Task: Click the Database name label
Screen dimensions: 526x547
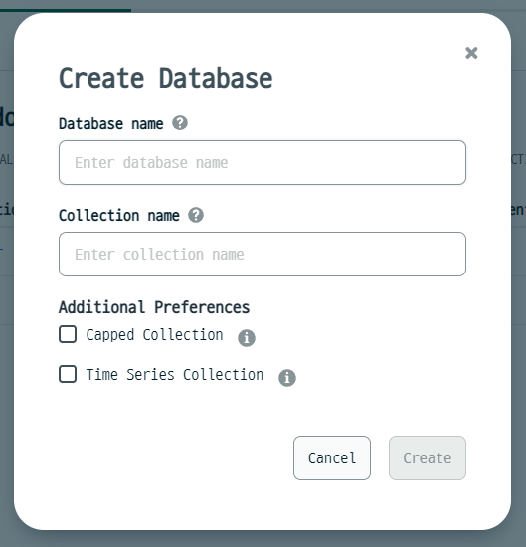Action: tap(111, 124)
